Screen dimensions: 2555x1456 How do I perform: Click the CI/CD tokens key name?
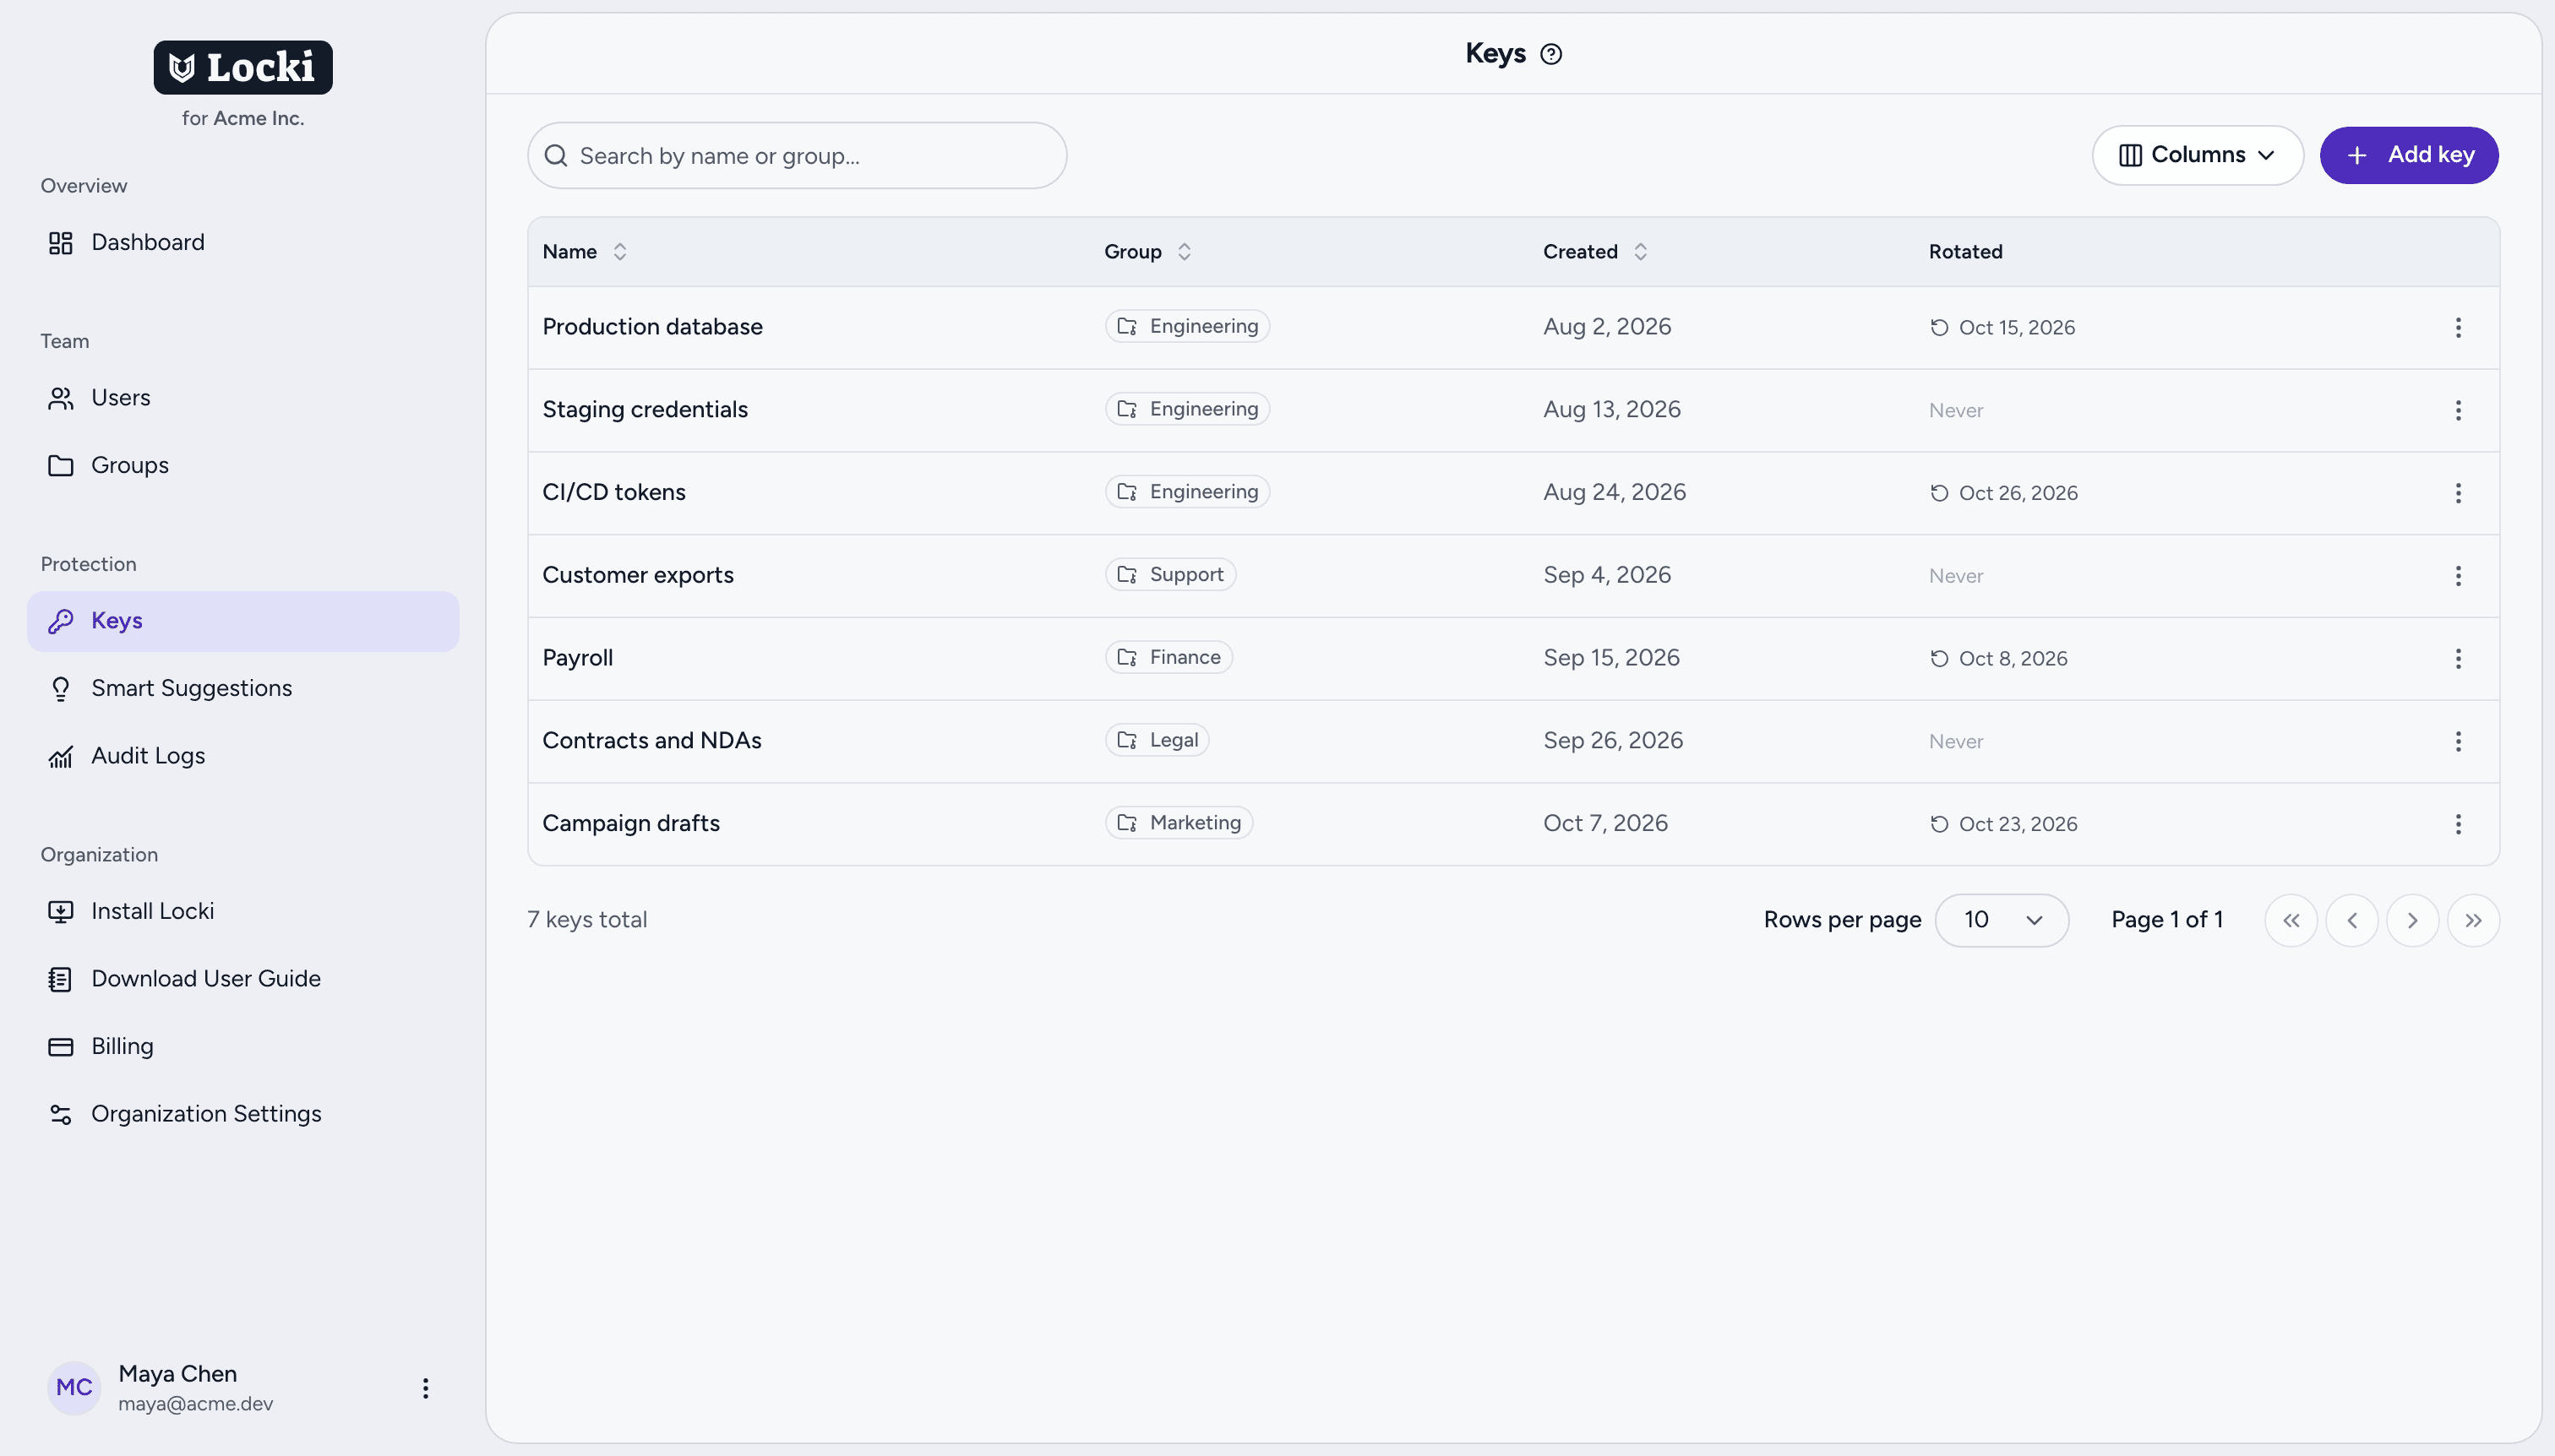[614, 492]
